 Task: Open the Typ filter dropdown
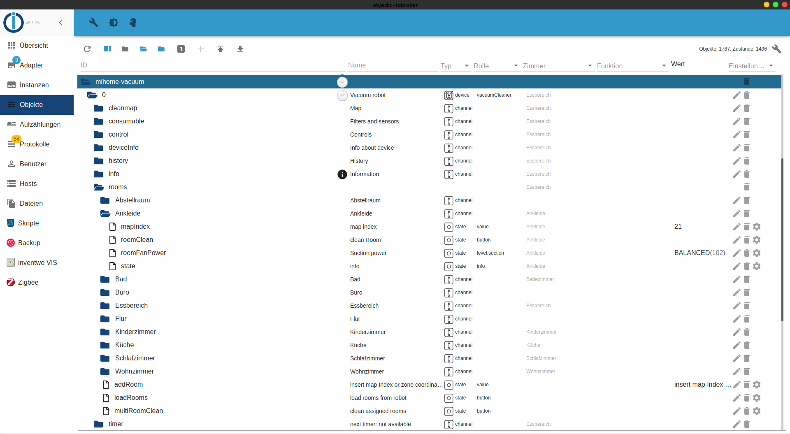456,66
